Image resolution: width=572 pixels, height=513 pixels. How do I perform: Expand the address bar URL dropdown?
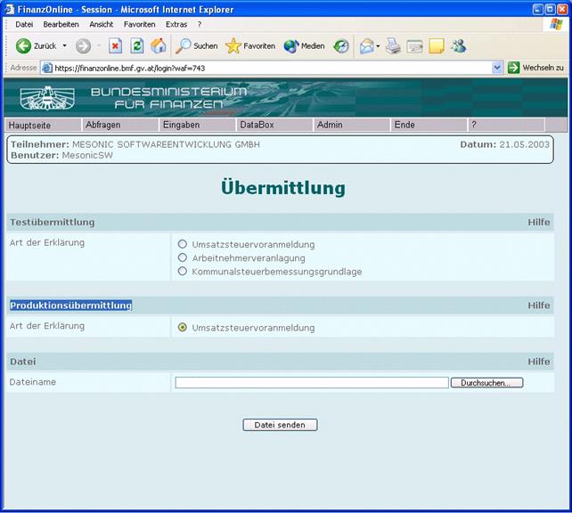(497, 68)
